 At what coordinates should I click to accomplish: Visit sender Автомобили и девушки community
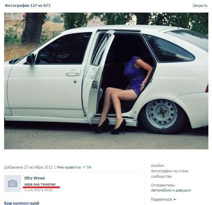pos(171,190)
